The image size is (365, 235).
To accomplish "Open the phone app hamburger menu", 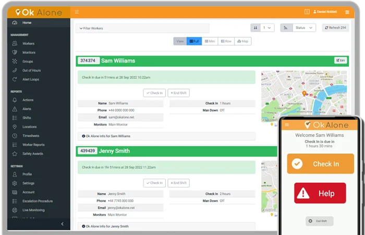I will (287, 125).
